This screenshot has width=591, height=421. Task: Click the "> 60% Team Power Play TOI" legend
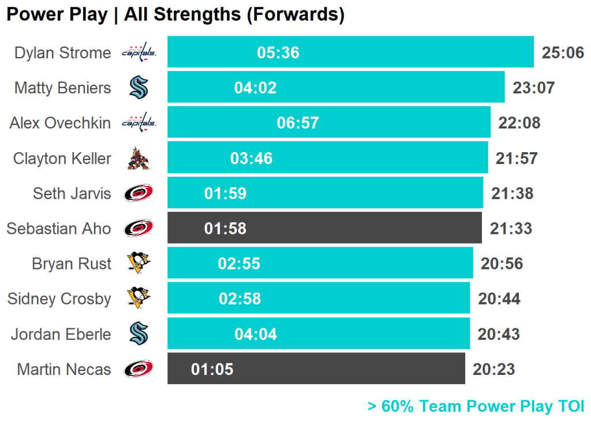[476, 406]
